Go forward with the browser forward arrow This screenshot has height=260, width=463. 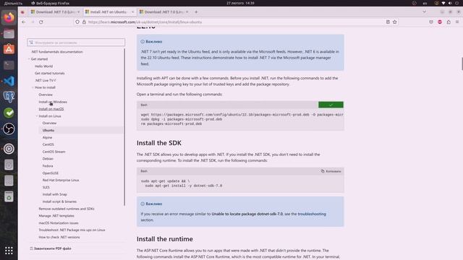click(x=33, y=22)
